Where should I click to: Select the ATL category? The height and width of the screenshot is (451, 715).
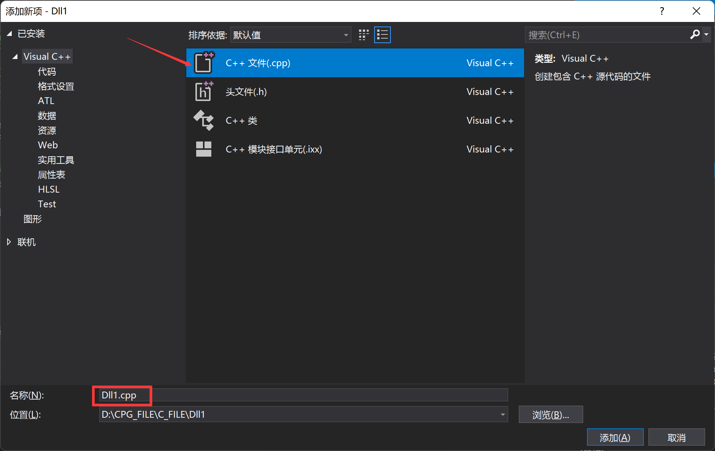click(46, 101)
